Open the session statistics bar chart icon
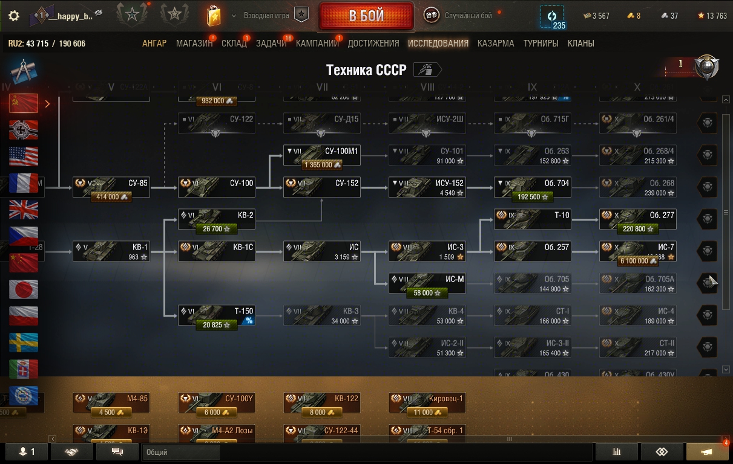This screenshot has width=733, height=464. [x=617, y=452]
